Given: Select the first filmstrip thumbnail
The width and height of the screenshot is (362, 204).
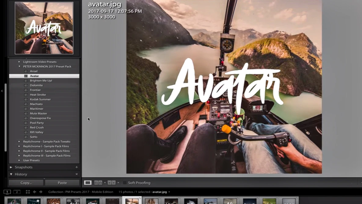Looking at the screenshot, I should [x=14, y=201].
